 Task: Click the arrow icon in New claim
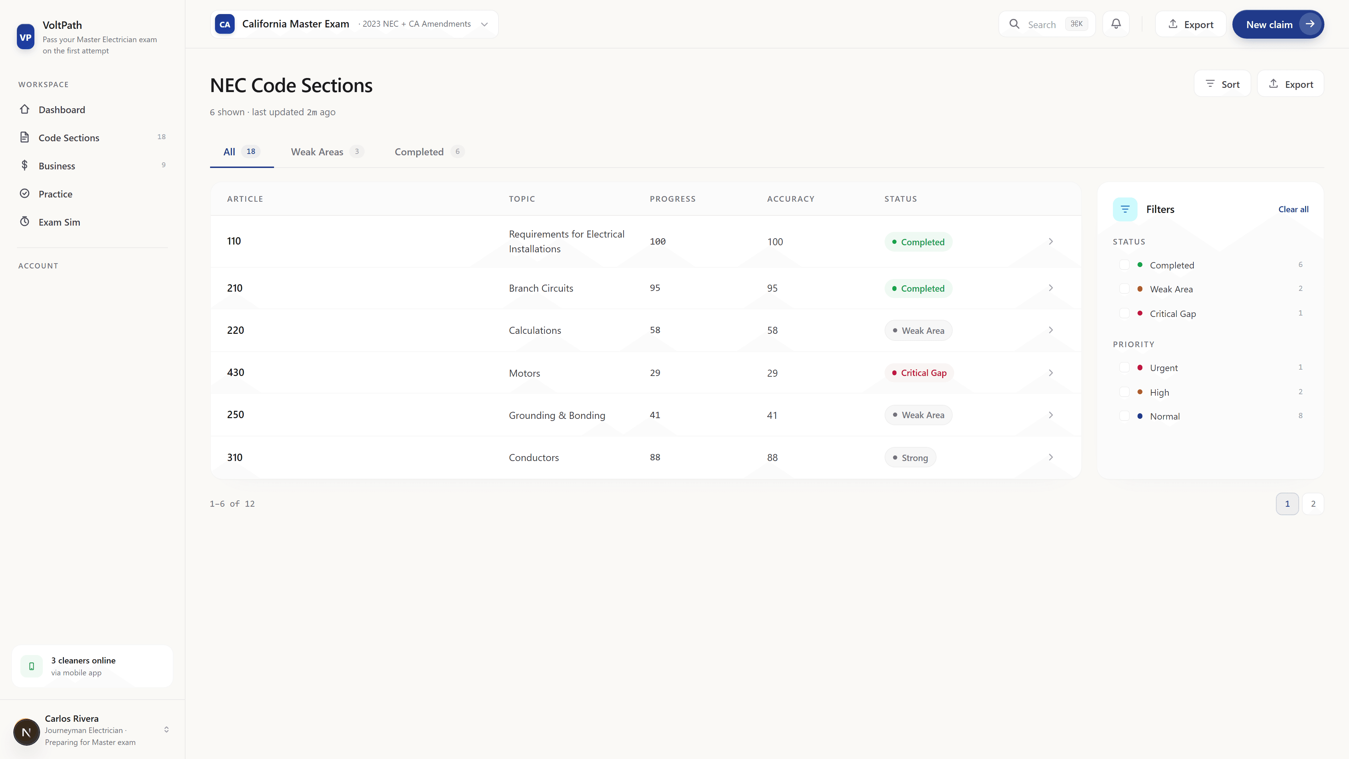click(x=1310, y=24)
